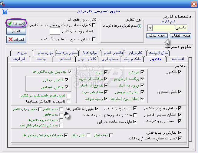The height and width of the screenshot is (153, 198).
Task: Uncheck تغییرات فاکتورها checkbox
Action: click(x=97, y=109)
